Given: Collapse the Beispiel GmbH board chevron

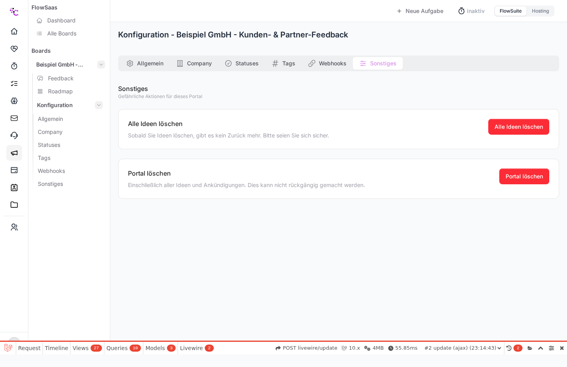Looking at the screenshot, I should click(101, 65).
